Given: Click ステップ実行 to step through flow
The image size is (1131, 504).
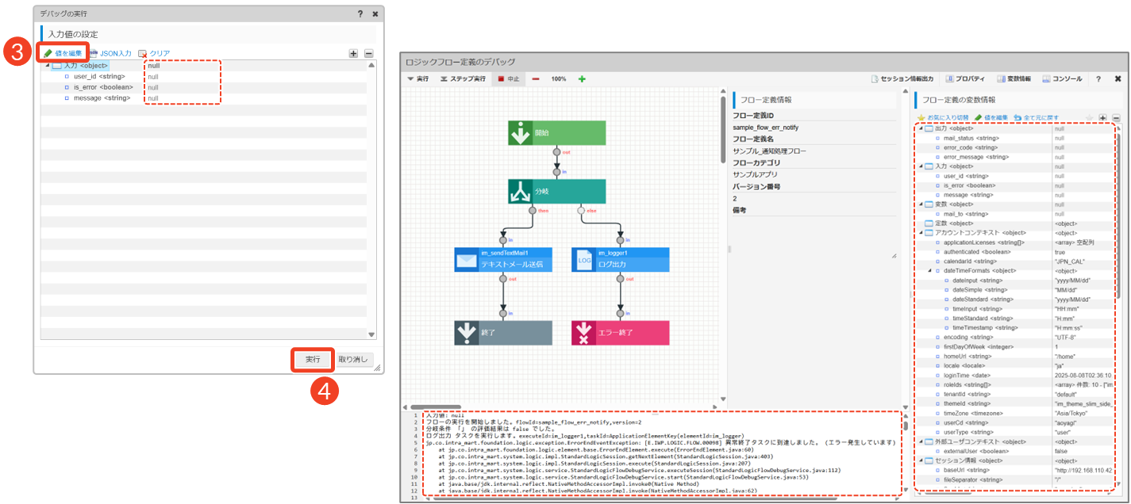Looking at the screenshot, I should click(x=465, y=79).
